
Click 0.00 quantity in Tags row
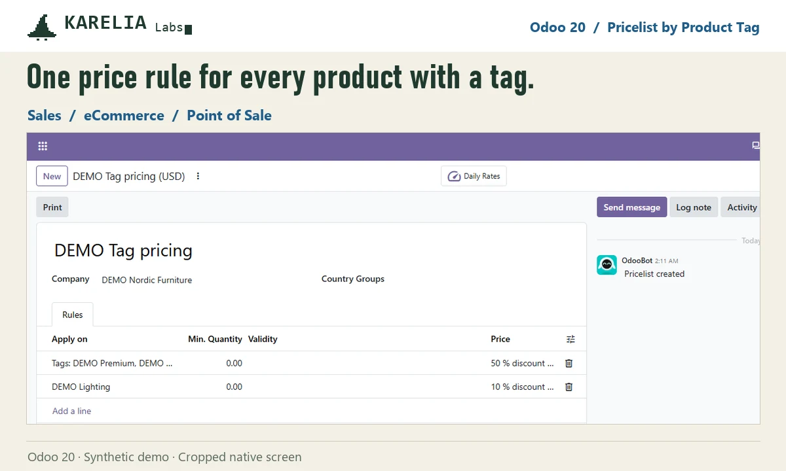tap(234, 363)
